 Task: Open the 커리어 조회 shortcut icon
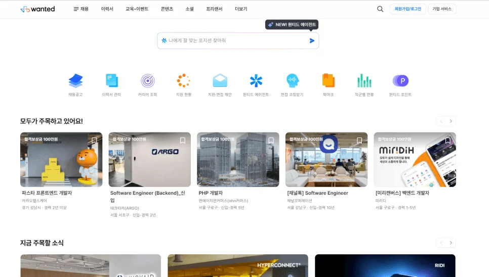147,81
